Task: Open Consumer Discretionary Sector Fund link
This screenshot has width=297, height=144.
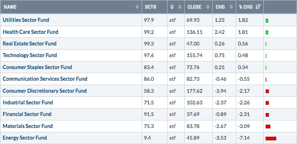Action: pos(45,91)
